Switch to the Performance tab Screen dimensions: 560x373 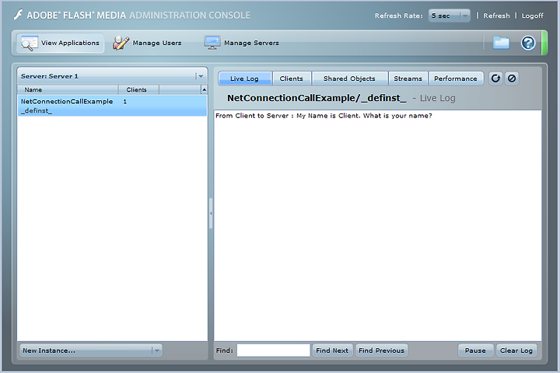click(x=456, y=78)
